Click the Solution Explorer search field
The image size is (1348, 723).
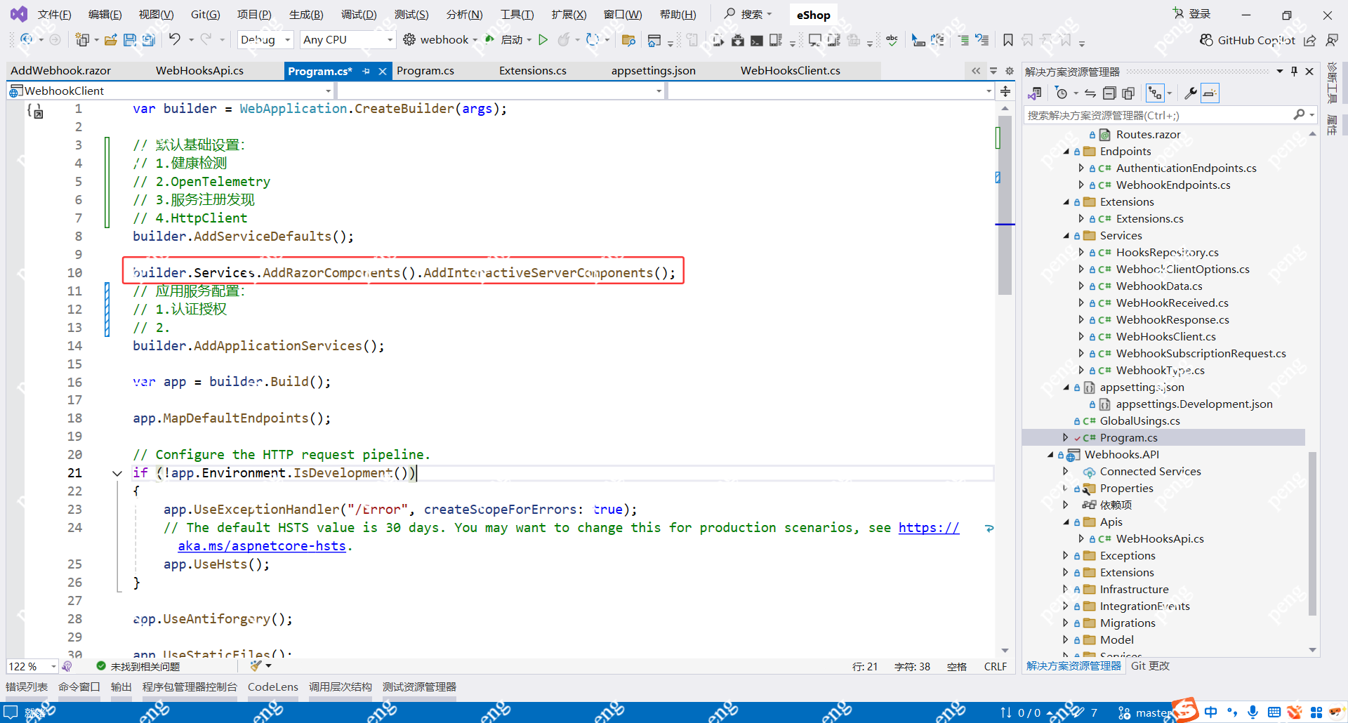[x=1170, y=115]
